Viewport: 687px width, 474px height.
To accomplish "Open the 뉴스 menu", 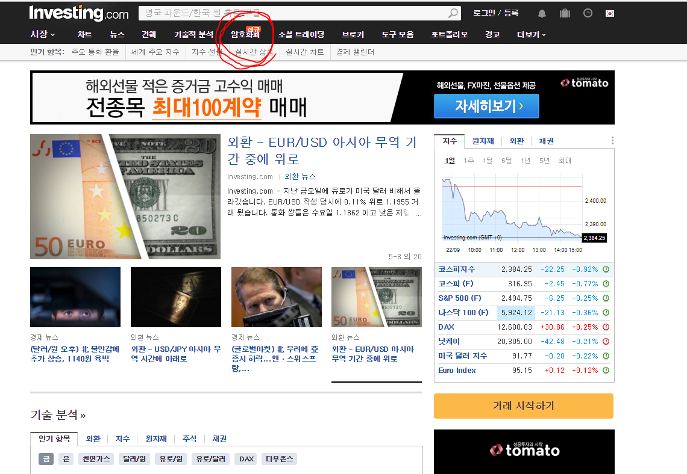I will pyautogui.click(x=117, y=34).
